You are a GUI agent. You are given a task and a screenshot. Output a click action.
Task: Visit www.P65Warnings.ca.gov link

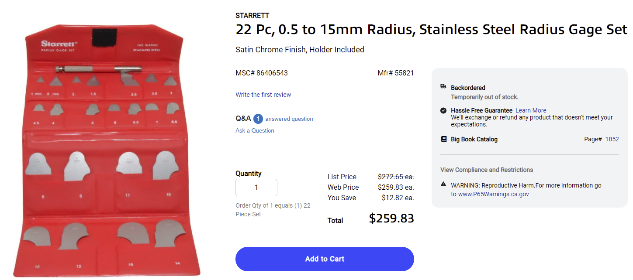[493, 194]
